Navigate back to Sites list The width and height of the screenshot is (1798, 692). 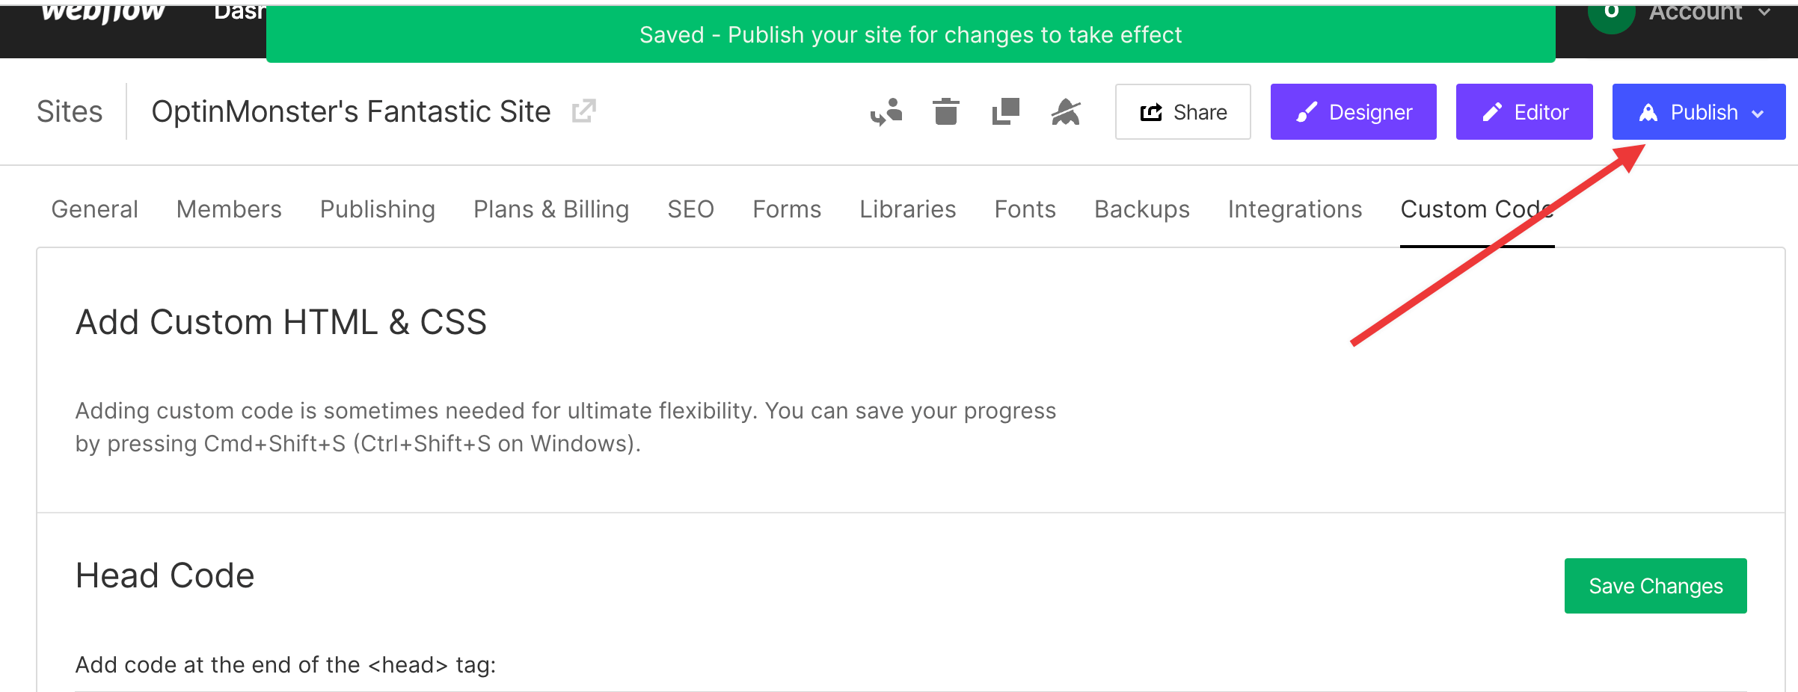[x=70, y=111]
